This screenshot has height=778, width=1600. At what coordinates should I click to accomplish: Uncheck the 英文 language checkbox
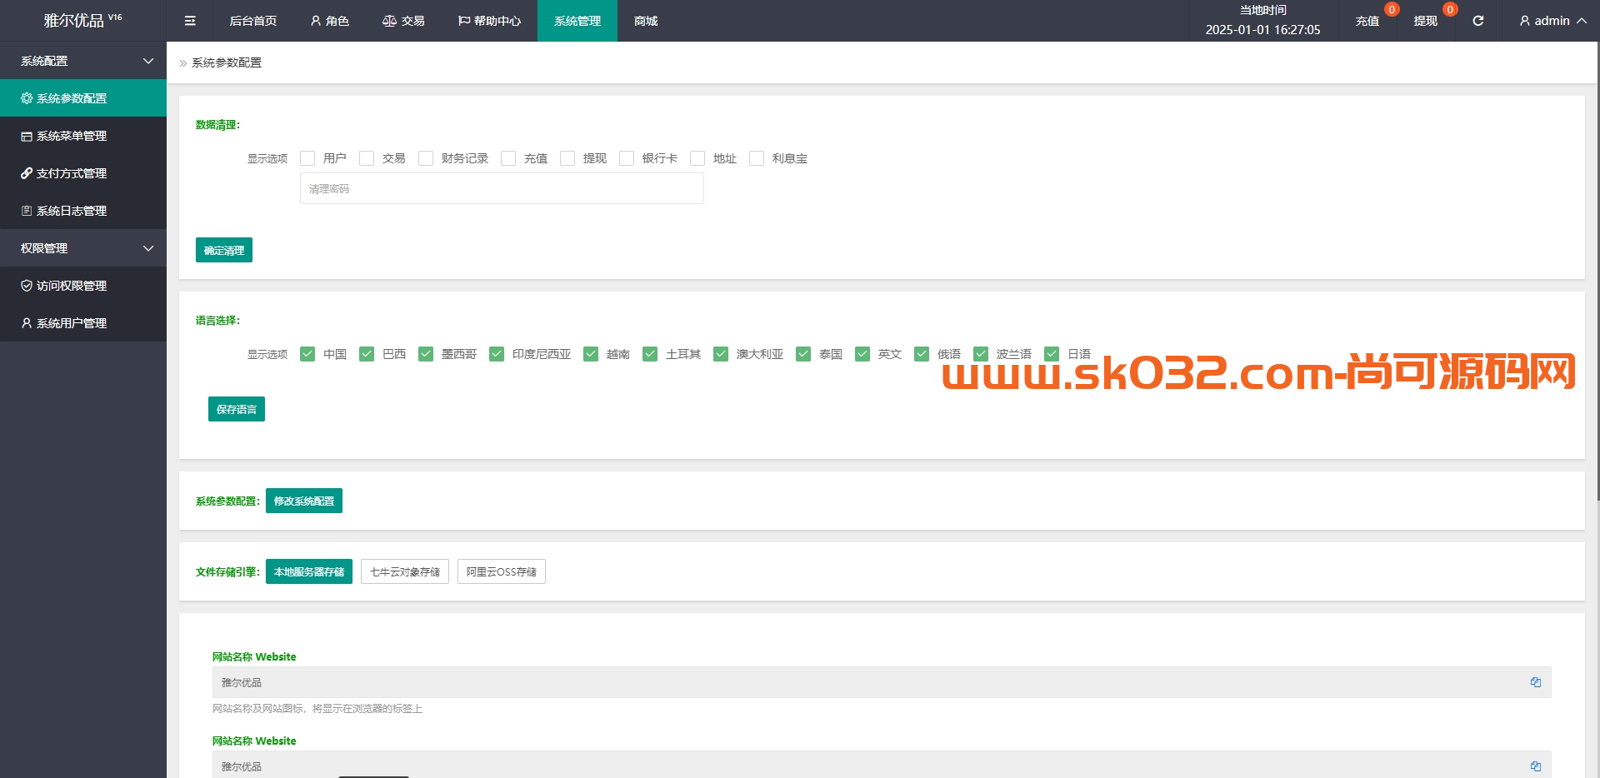[x=862, y=354]
